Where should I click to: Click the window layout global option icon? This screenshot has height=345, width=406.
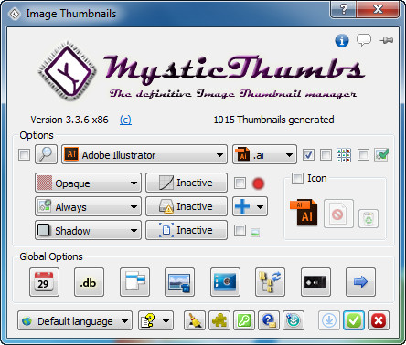coord(134,282)
